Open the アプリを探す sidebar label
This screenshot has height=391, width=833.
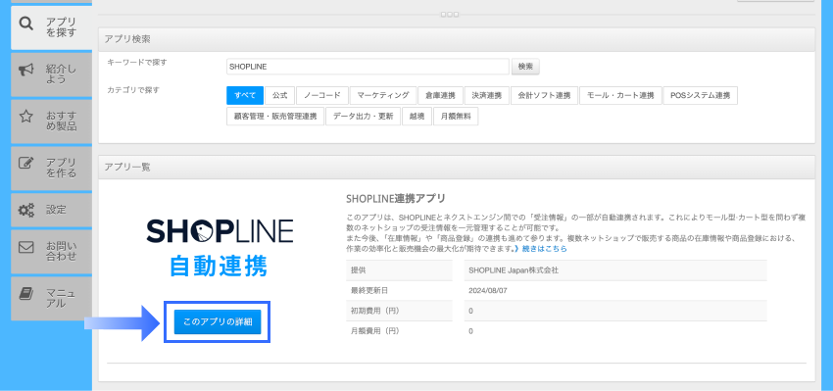click(62, 27)
